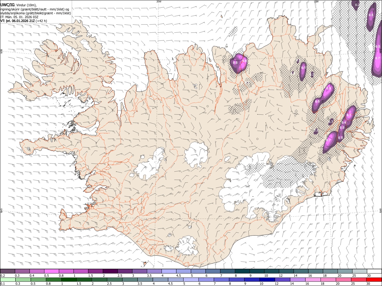Click the 0.3 precipitation label in the east
Screen dimensions: 382x286
coord(331,122)
